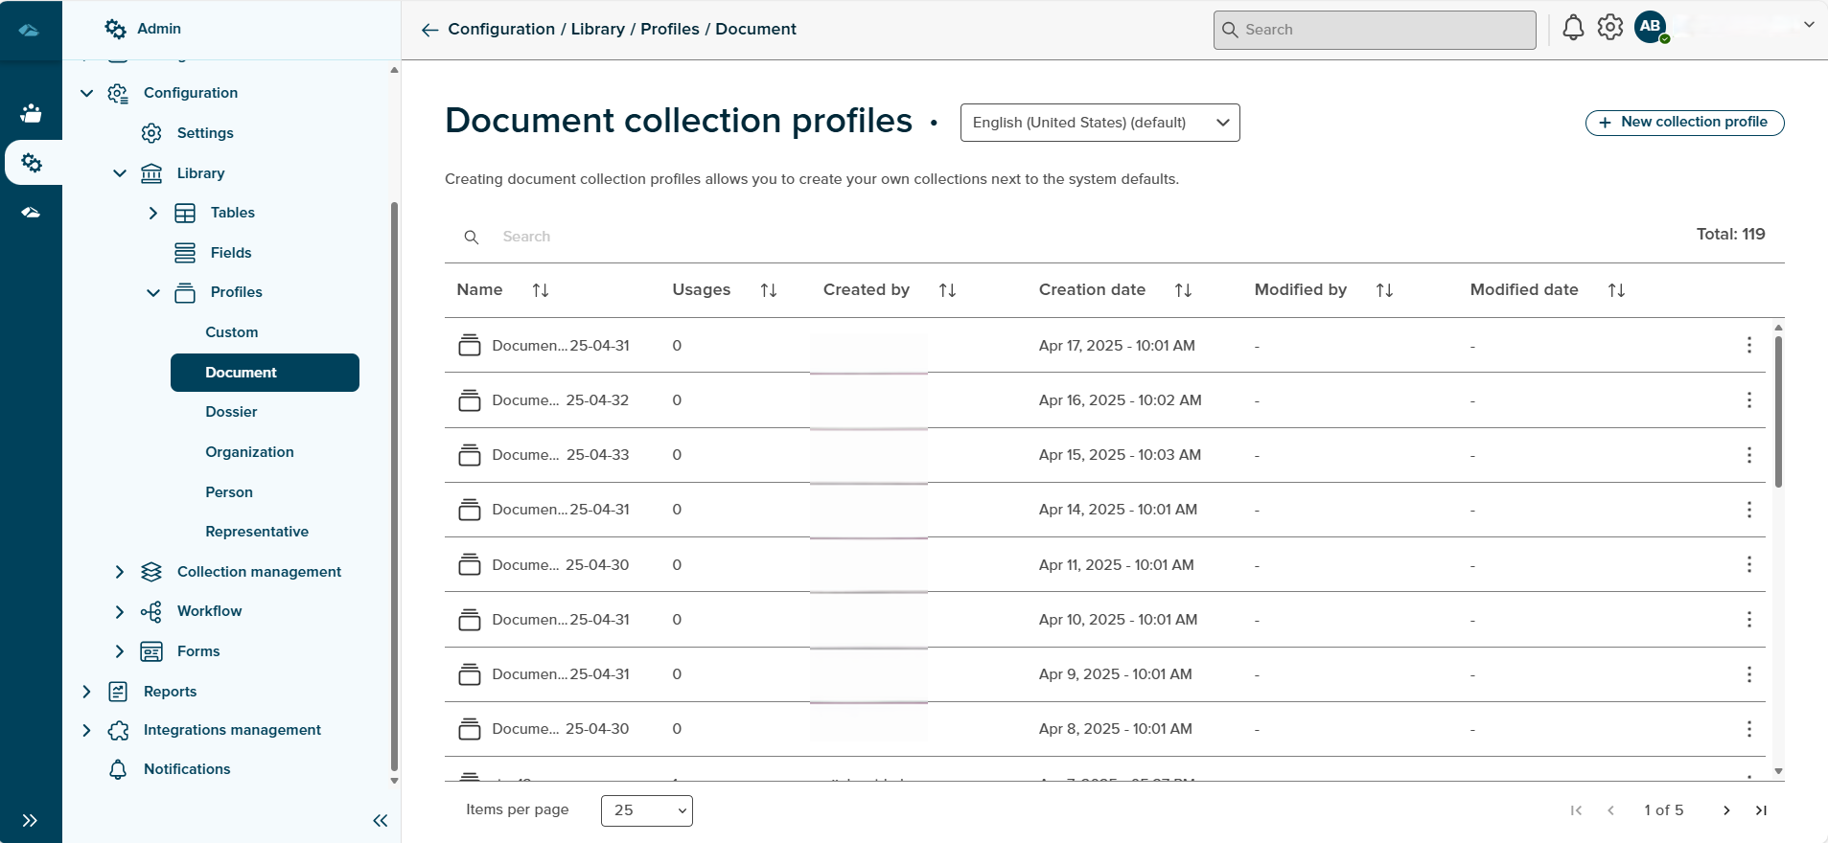
Task: Open the Organization profiles item
Action: pos(249,452)
